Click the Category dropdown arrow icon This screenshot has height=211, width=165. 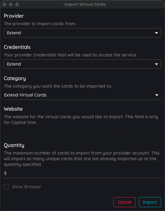click(157, 95)
